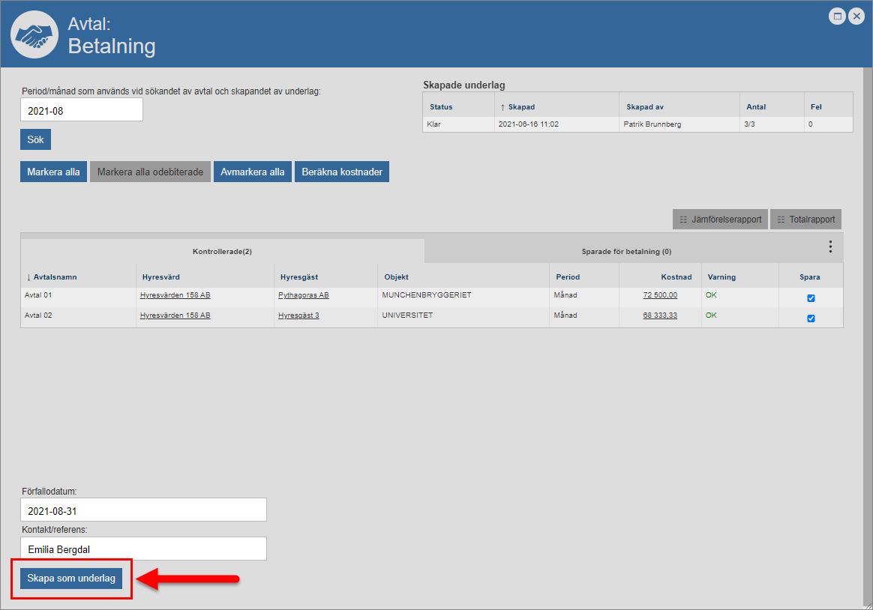Sort Skapade underlag by Skapad column
Screen dimensions: 873x610
click(x=520, y=107)
